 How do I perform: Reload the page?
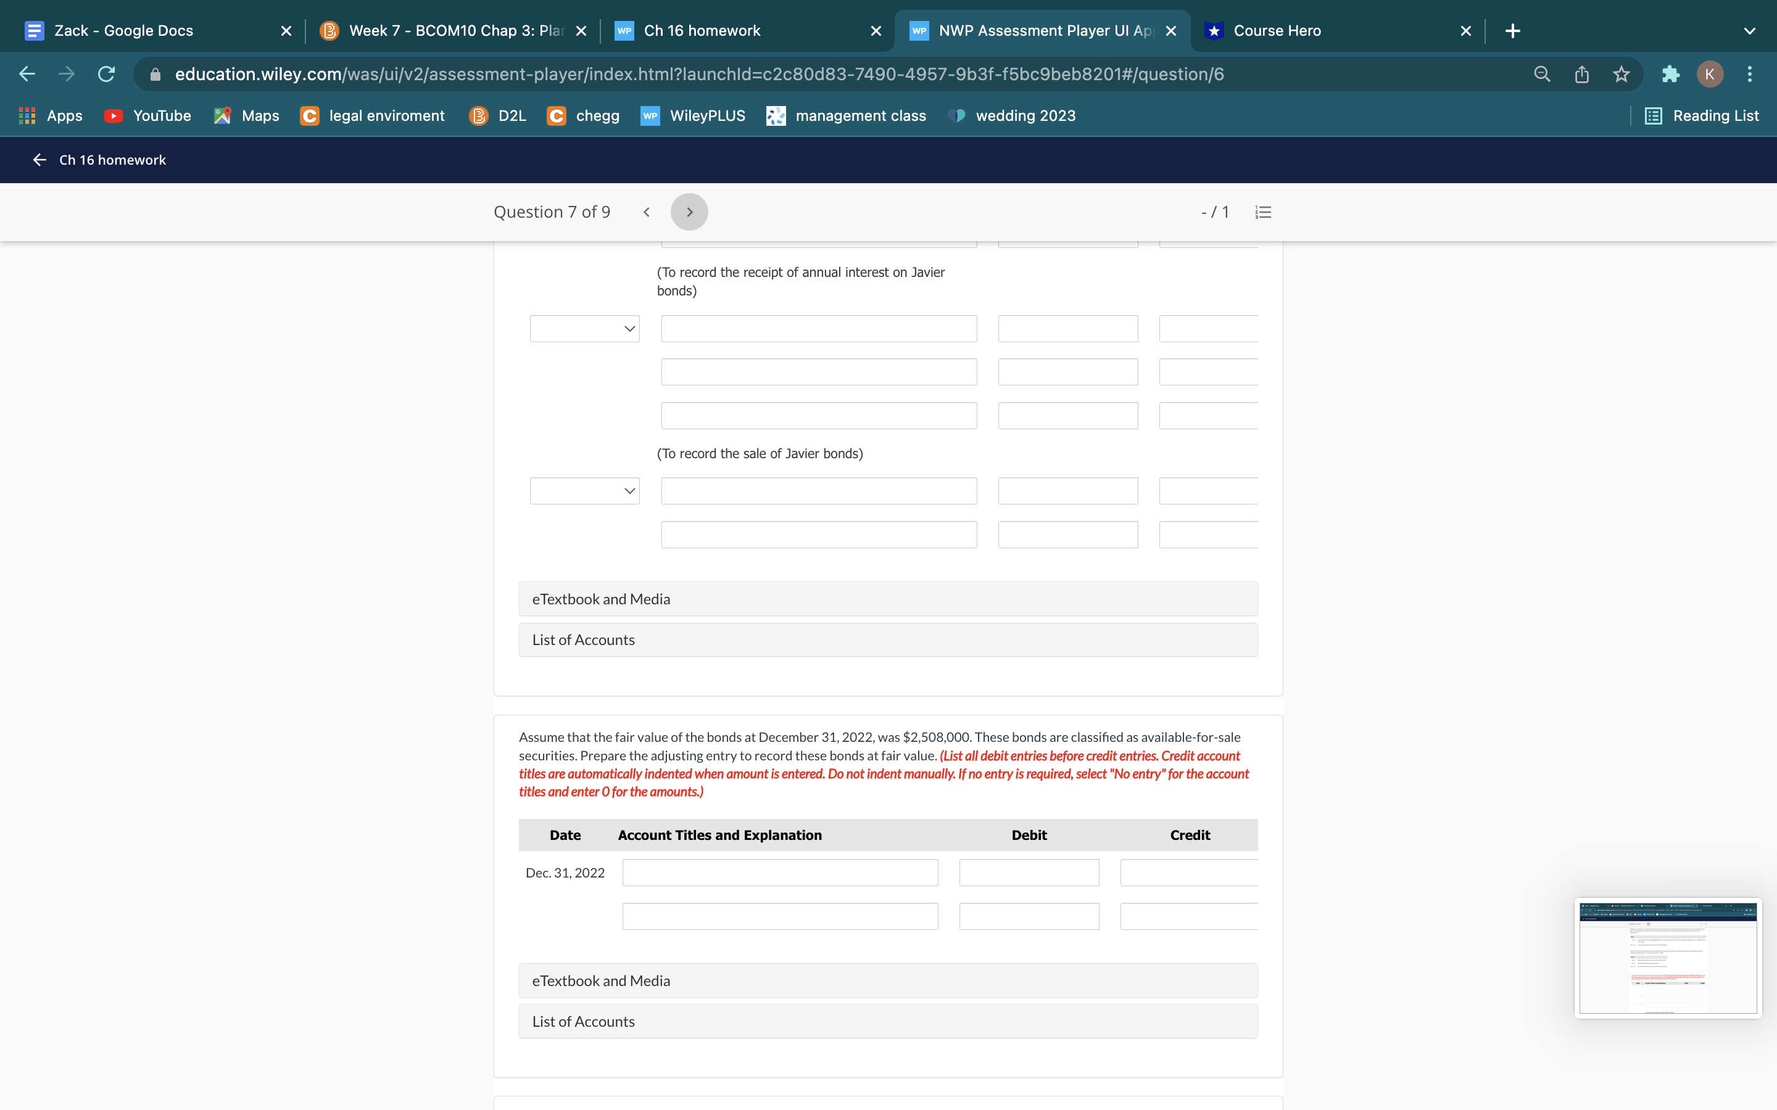pyautogui.click(x=107, y=74)
